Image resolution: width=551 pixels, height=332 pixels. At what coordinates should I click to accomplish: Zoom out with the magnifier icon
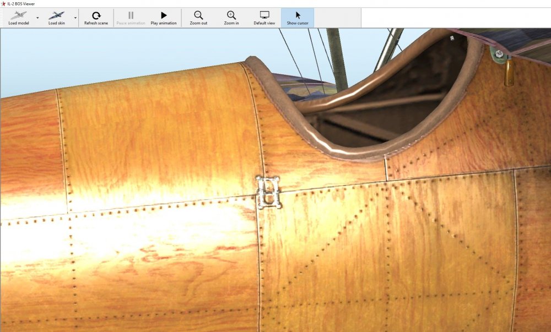click(198, 18)
